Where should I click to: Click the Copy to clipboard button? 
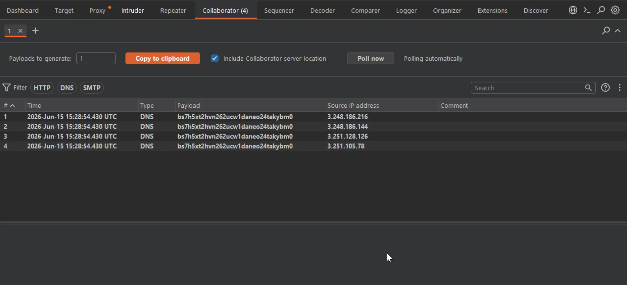point(162,58)
